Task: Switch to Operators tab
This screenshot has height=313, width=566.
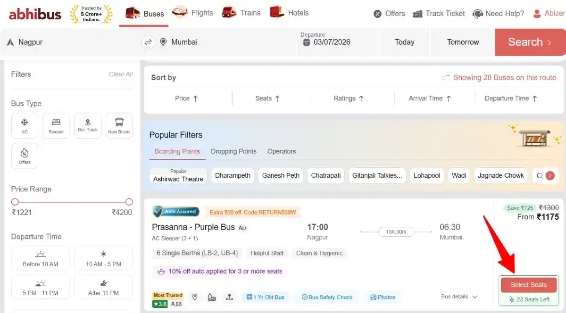Action: [282, 151]
